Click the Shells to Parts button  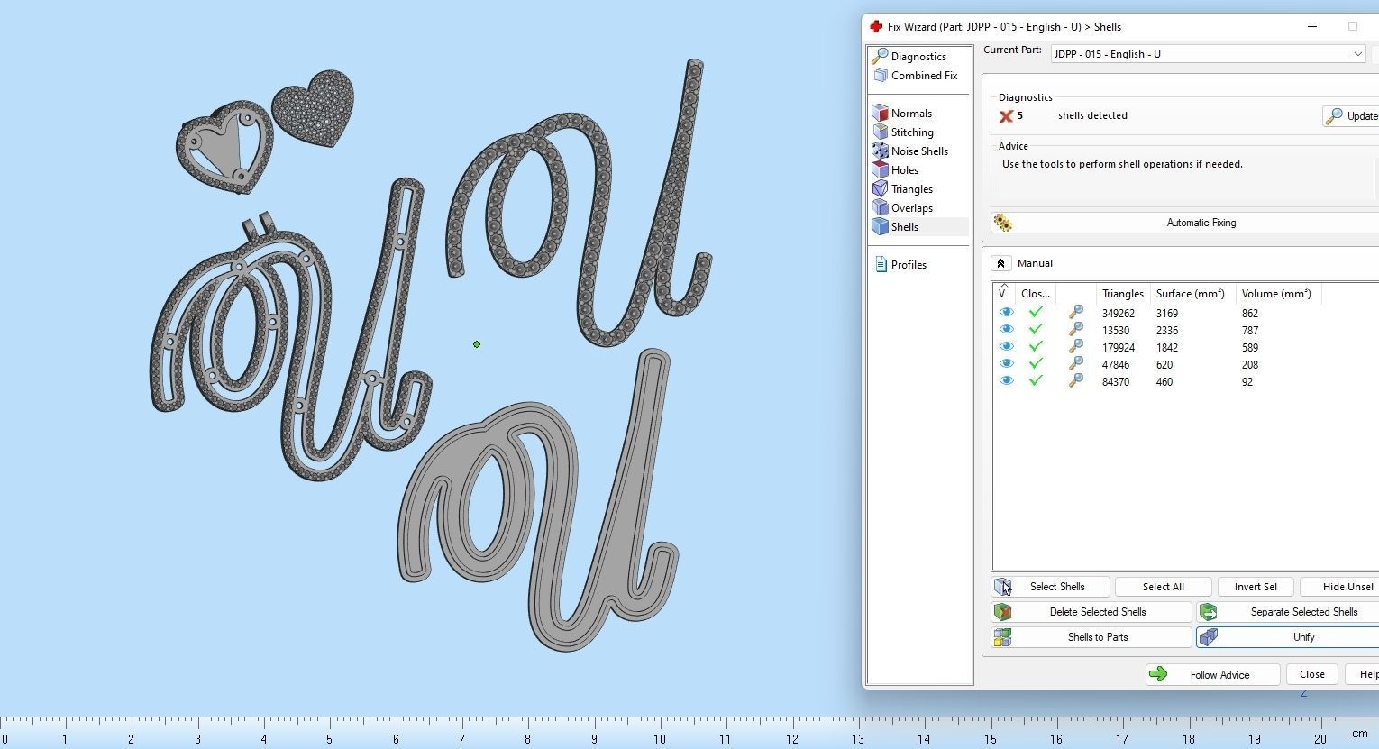[1092, 637]
